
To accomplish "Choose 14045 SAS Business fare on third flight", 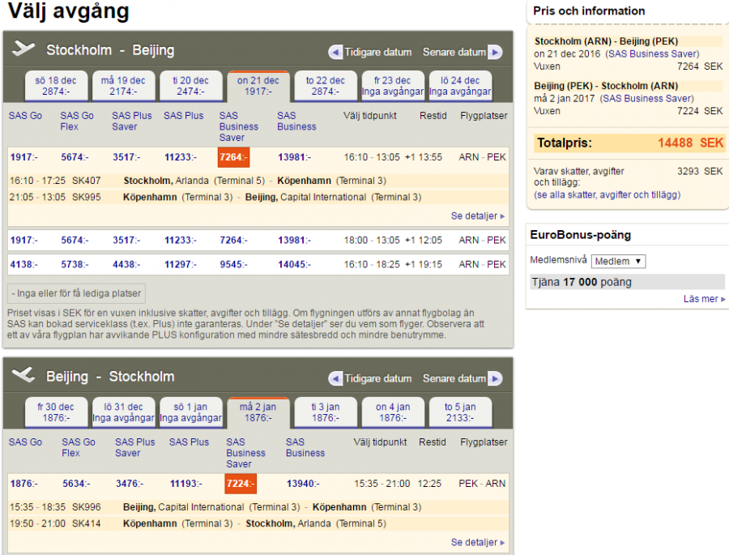I will pos(295,265).
